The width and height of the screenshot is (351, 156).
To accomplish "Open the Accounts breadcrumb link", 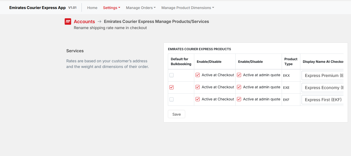I will [x=84, y=22].
